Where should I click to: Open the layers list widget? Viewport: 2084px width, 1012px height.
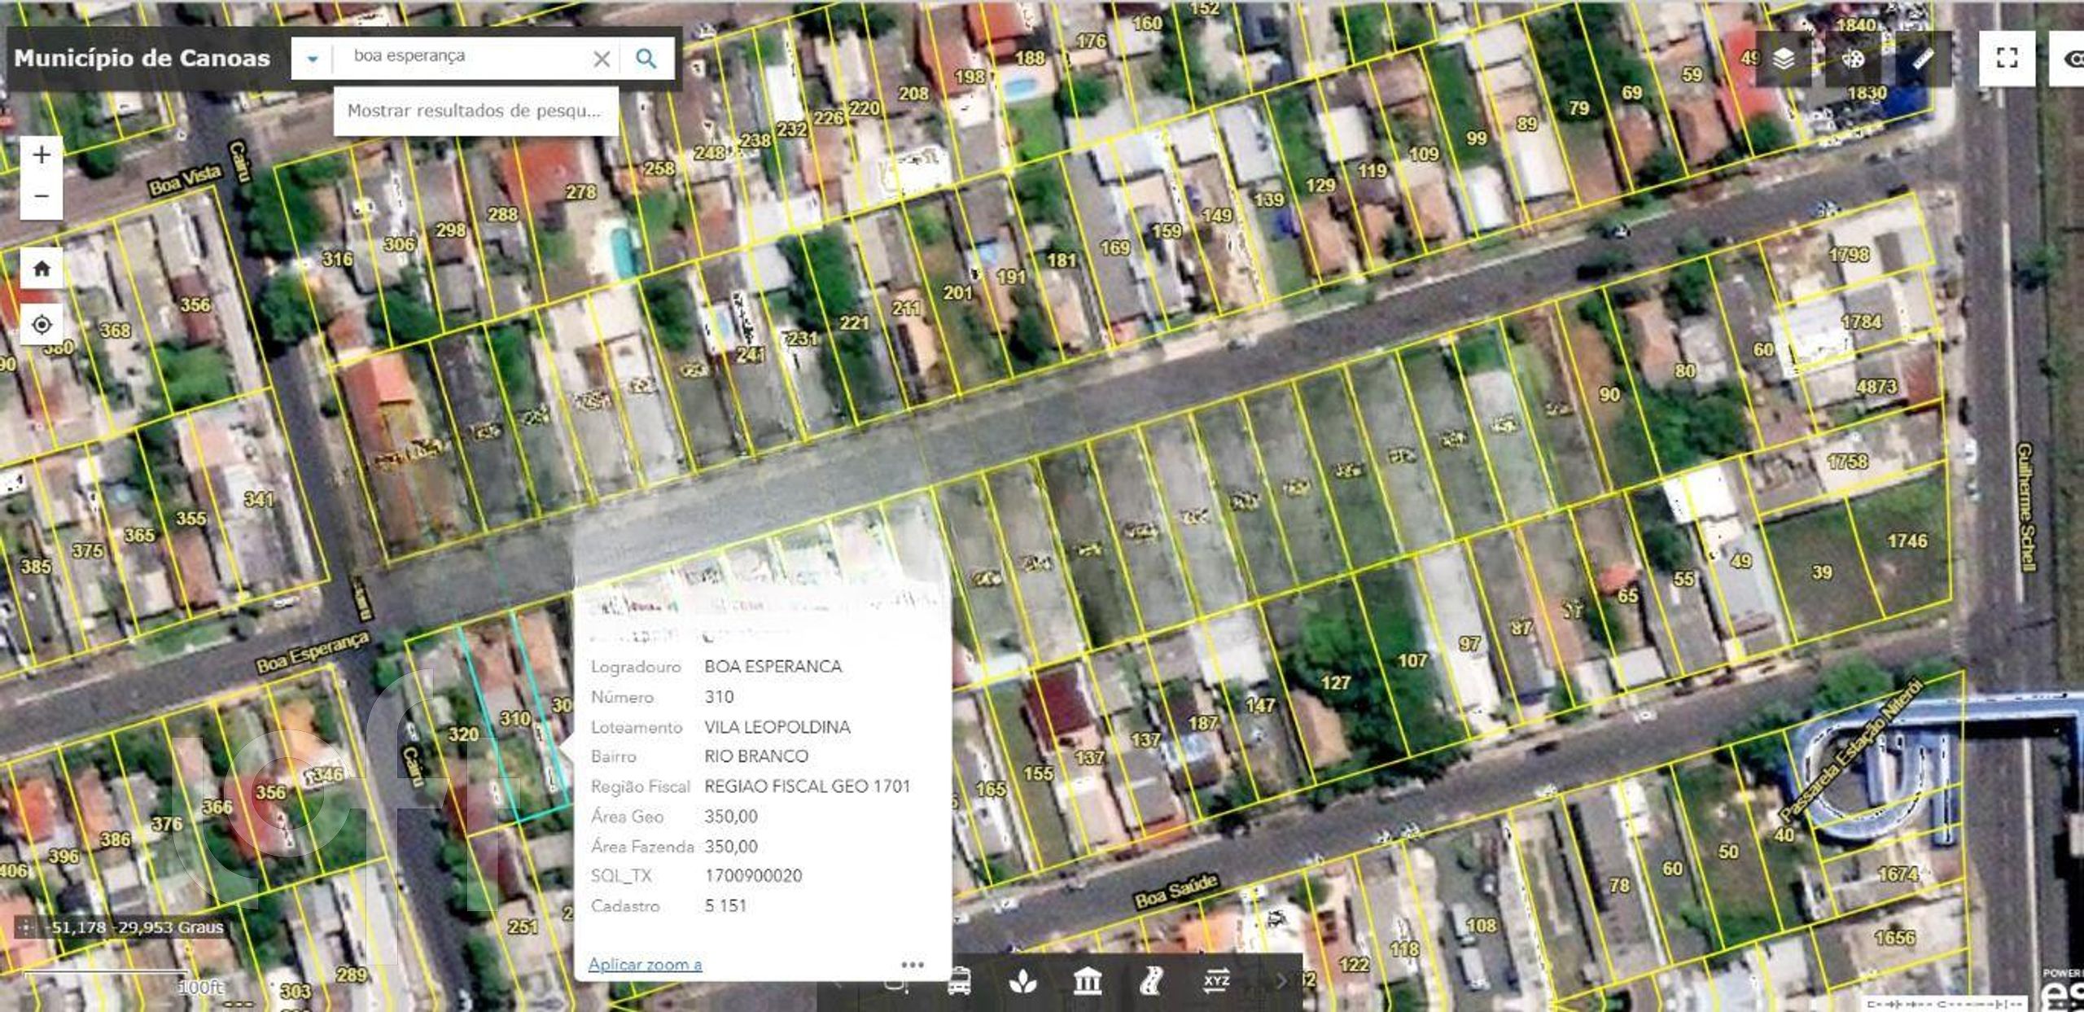point(1783,59)
